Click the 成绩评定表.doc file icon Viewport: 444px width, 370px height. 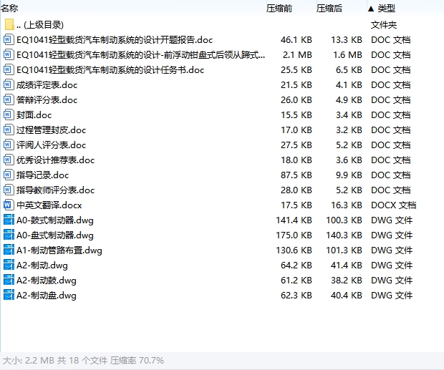point(9,84)
